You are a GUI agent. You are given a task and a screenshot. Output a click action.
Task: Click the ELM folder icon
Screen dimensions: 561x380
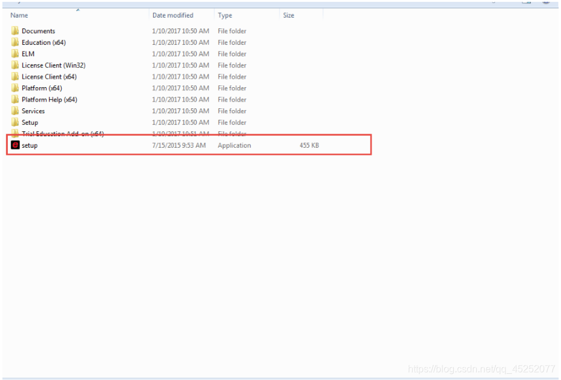[15, 54]
